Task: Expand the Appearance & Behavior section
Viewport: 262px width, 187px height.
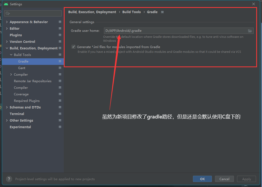Action: [x=7, y=22]
